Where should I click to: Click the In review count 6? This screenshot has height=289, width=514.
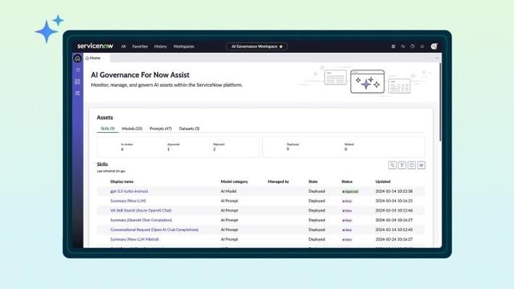[122, 150]
